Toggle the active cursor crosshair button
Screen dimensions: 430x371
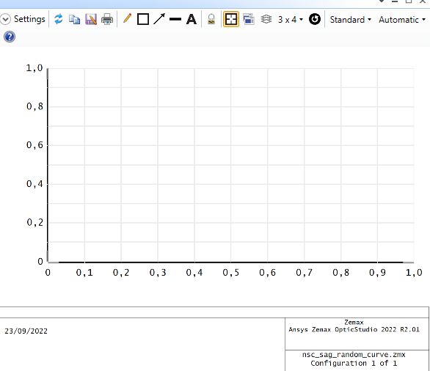click(x=231, y=19)
